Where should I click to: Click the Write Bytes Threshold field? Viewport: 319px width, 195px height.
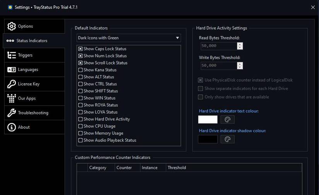click(219, 66)
